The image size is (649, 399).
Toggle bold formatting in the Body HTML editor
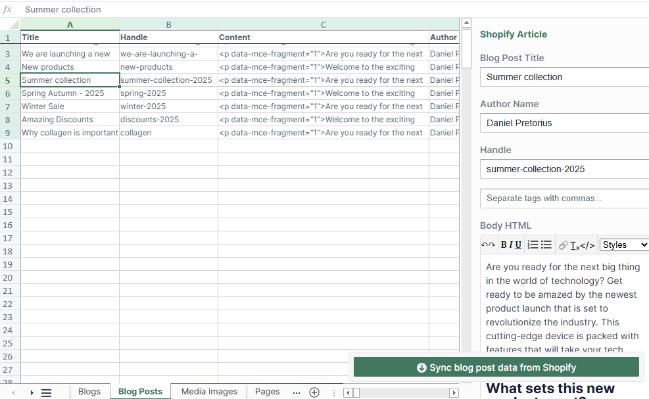point(504,245)
